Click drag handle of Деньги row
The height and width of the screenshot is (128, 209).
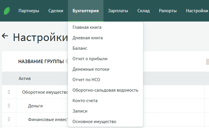[x=9, y=106]
